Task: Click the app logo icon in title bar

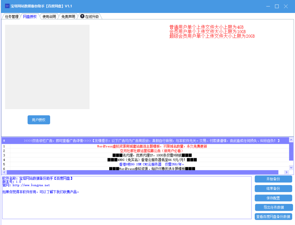Action: click(7, 6)
